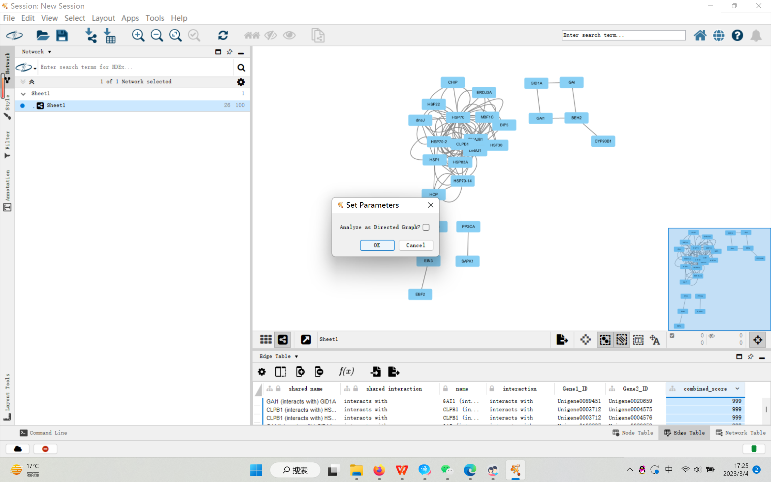Fit the network to the window
Viewport: 771px width, 482px height.
[175, 35]
